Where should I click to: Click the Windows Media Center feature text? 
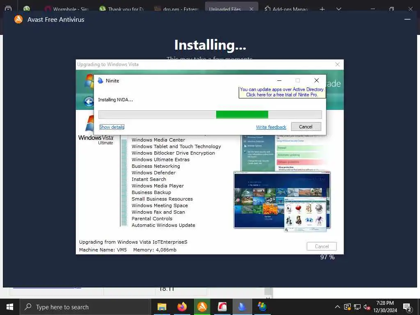coord(158,140)
